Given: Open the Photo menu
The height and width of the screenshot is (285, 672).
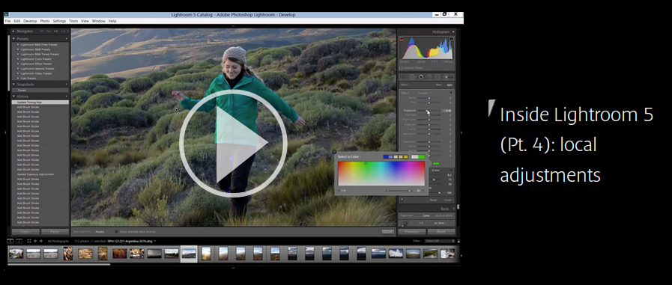Looking at the screenshot, I should [x=44, y=20].
